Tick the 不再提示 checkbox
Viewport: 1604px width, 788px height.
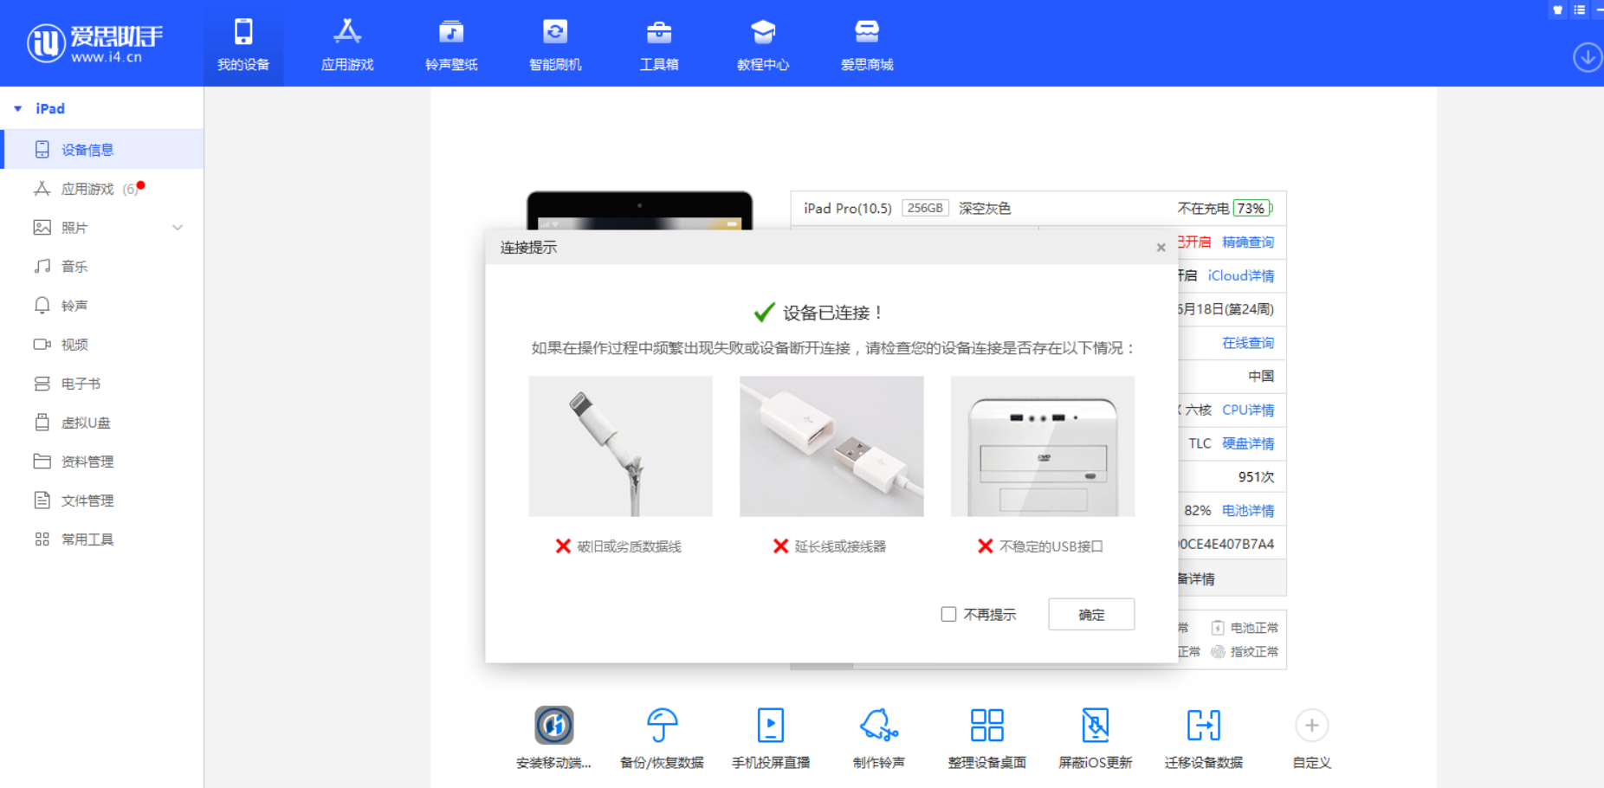tap(948, 614)
